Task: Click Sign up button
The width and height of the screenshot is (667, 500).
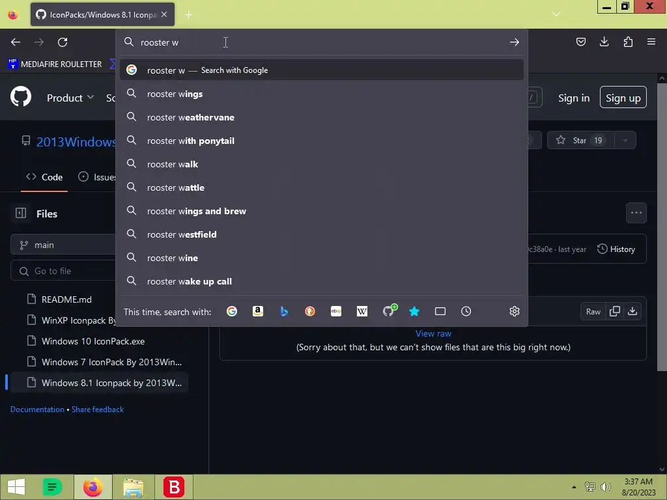Action: click(623, 98)
